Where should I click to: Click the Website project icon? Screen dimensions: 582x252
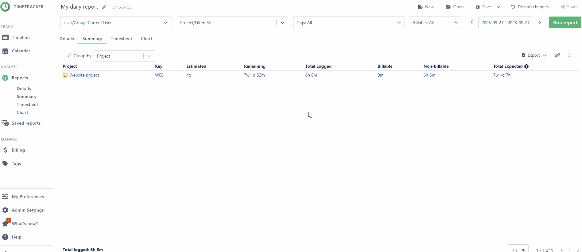tap(65, 75)
